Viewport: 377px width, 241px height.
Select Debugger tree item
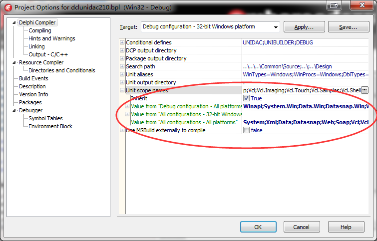pyautogui.click(x=31, y=110)
